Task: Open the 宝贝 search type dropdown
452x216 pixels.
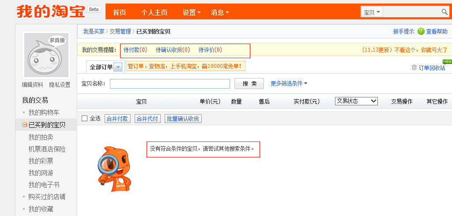Action: [x=372, y=12]
